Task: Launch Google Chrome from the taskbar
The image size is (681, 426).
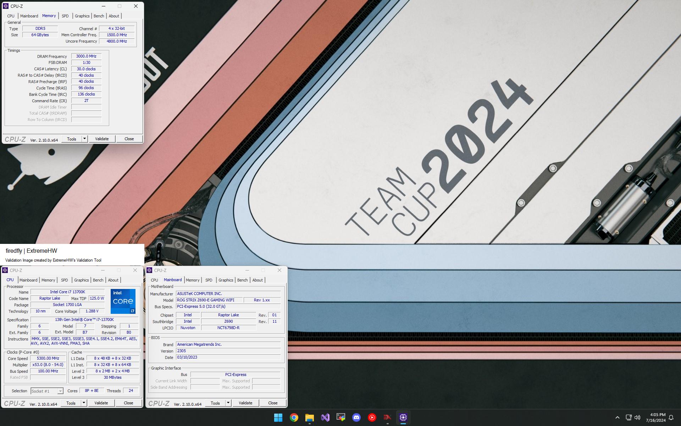Action: [294, 417]
